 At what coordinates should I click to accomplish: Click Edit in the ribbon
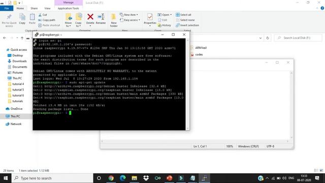coord(162,20)
